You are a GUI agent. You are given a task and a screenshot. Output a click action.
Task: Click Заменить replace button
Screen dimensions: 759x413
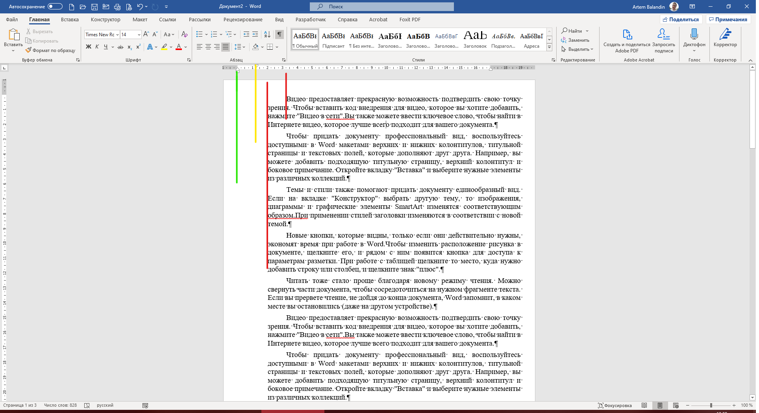(576, 40)
